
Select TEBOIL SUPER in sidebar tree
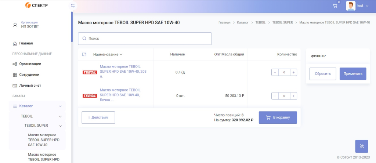pos(36,125)
